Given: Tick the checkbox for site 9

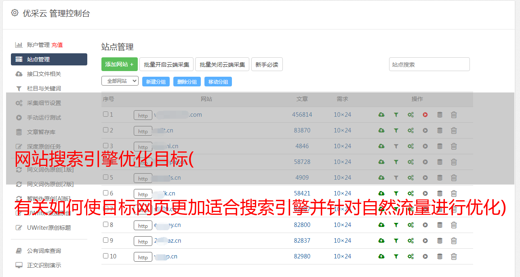Looking at the screenshot, I should click(105, 240).
